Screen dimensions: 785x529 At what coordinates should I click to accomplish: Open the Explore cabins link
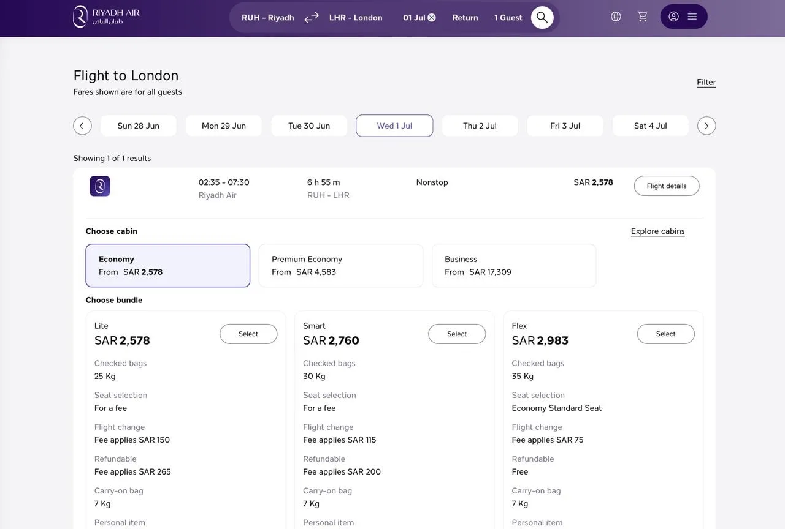(658, 231)
